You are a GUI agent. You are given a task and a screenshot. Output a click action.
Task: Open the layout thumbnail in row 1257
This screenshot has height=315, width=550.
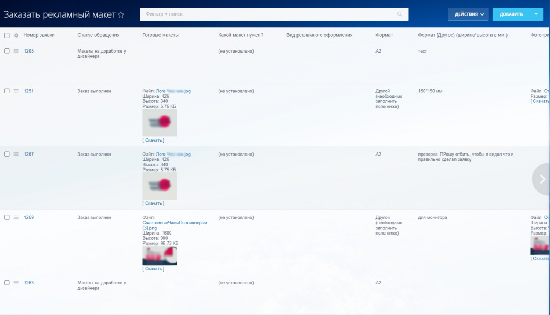click(x=160, y=186)
